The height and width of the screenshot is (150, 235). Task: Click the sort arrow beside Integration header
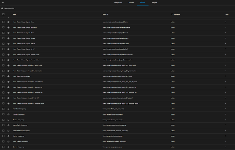click(x=172, y=14)
